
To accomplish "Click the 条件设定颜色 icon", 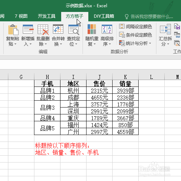I will [x=122, y=35].
